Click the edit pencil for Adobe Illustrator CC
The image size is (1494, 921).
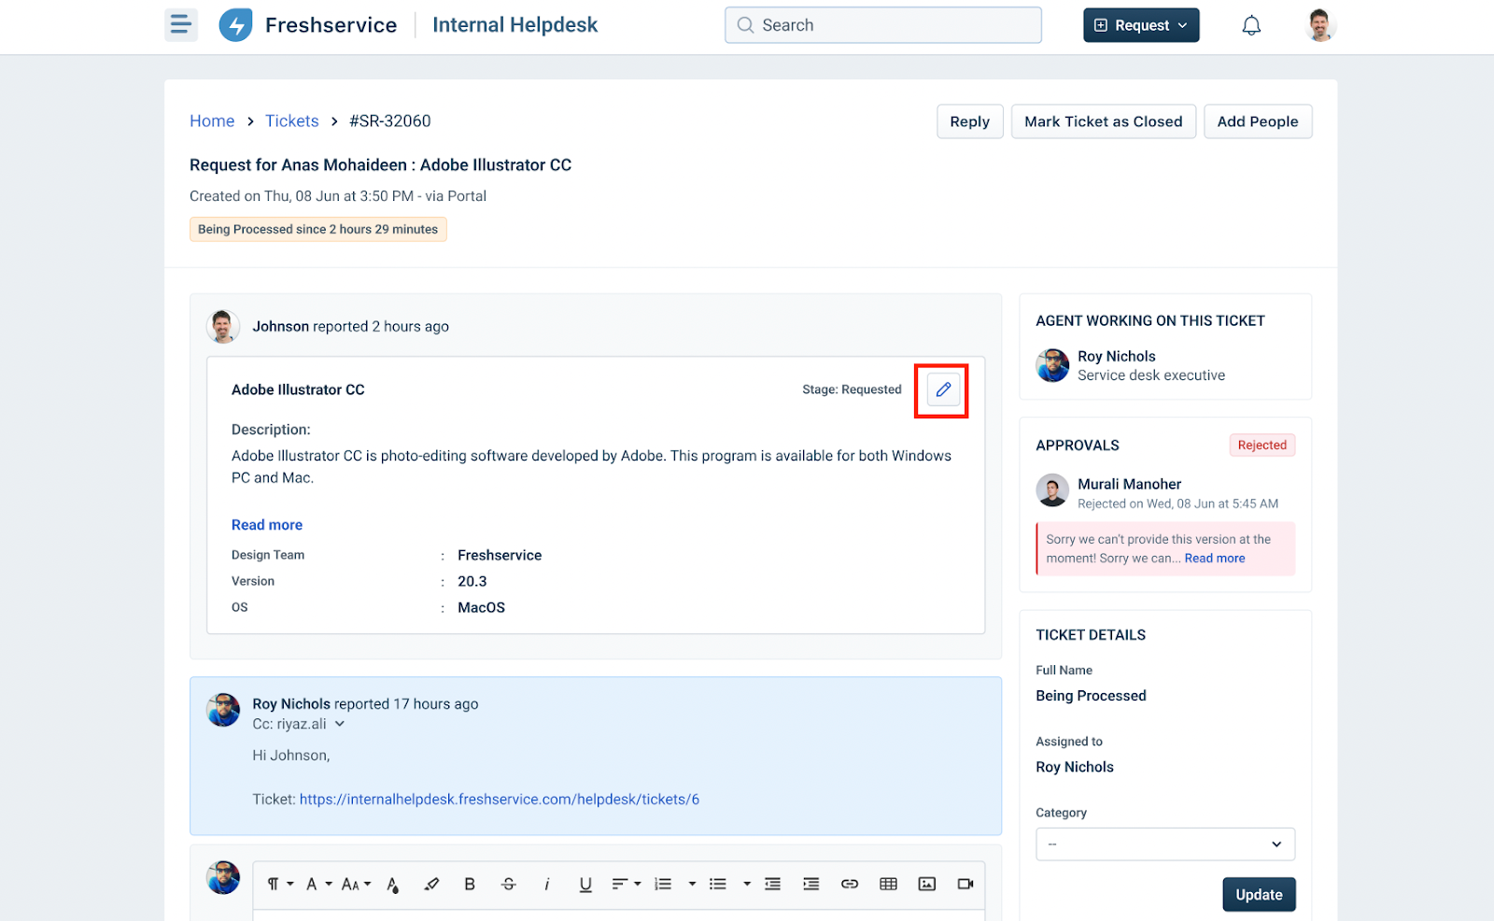coord(943,390)
